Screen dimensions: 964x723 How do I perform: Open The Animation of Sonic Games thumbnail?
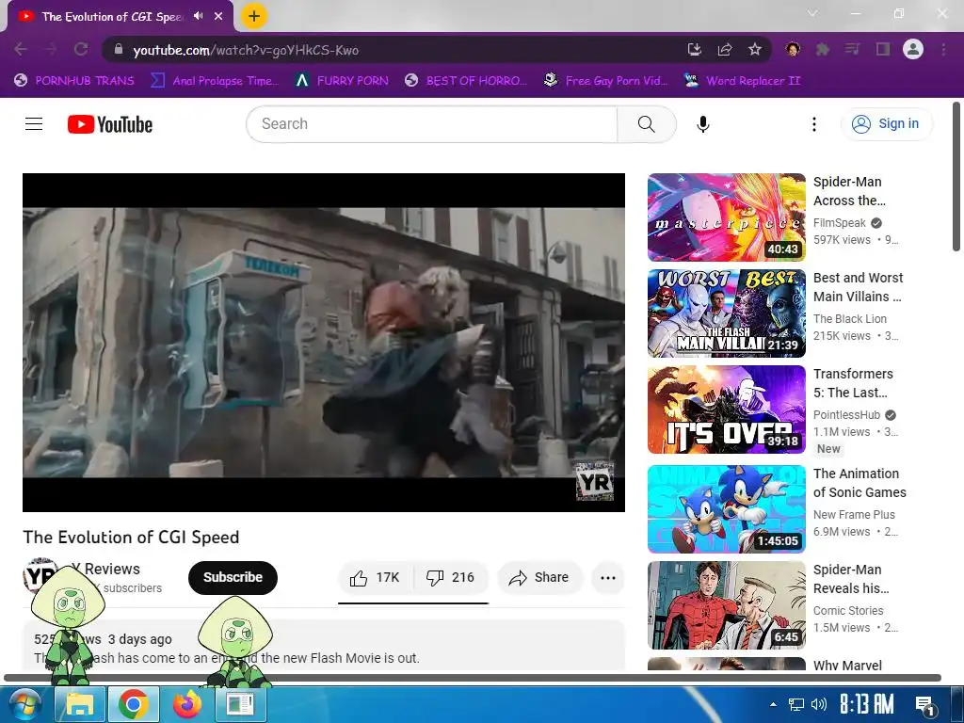[x=726, y=509]
